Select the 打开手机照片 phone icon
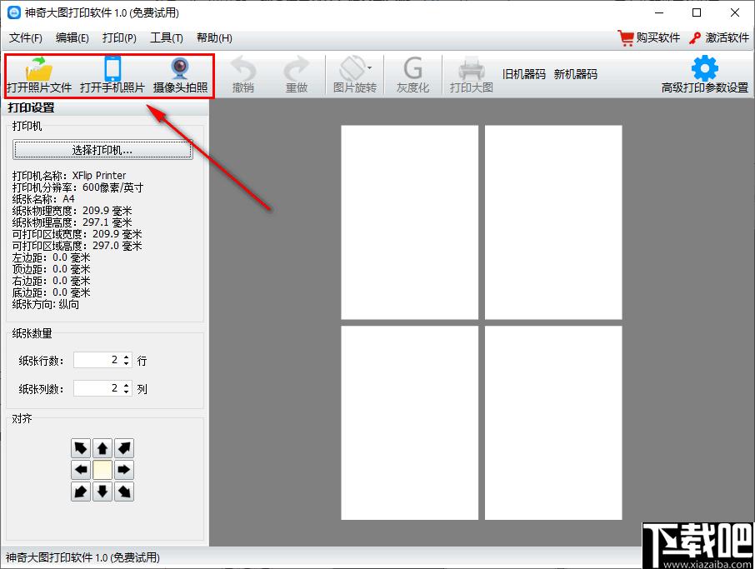 (x=112, y=68)
